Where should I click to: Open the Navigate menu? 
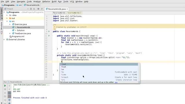21,1
